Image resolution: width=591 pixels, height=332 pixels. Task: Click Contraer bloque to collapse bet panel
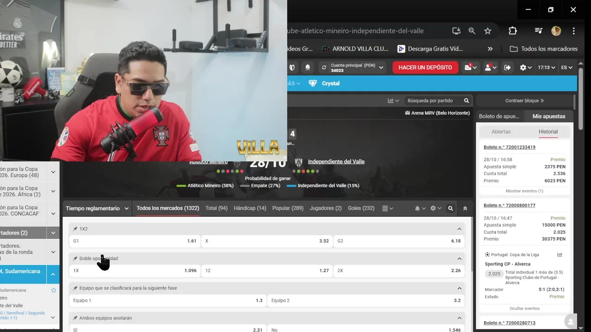(x=525, y=101)
